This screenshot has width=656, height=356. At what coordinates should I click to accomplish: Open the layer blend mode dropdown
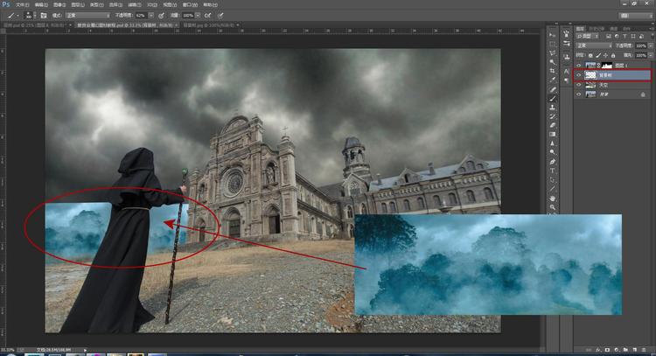point(594,45)
